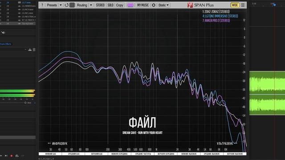The height and width of the screenshot is (160, 285).
Task: Select the Track Effects tab
Action: click(x=6, y=44)
